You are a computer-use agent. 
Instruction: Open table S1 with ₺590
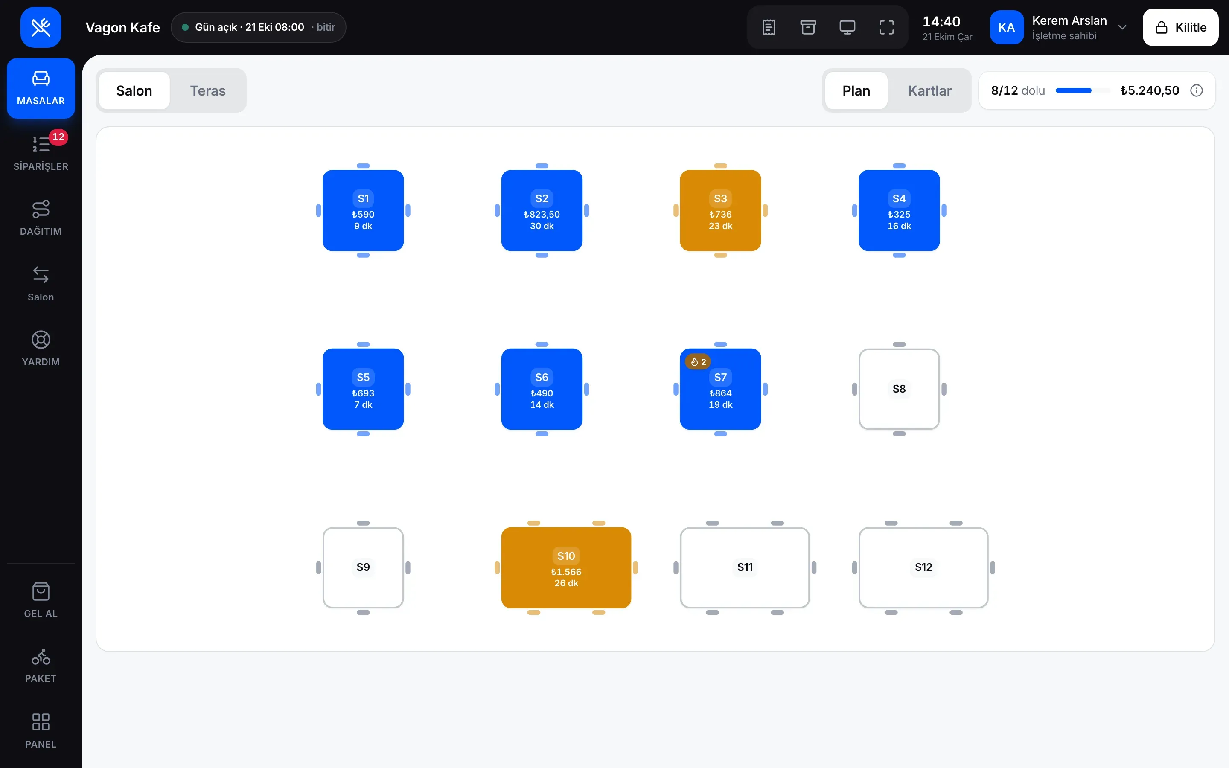pyautogui.click(x=363, y=210)
